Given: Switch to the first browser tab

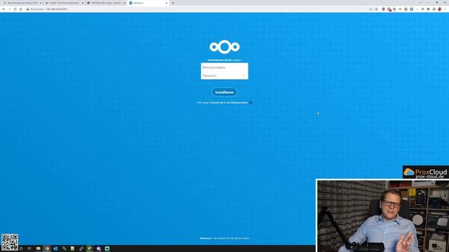Looking at the screenshot, I should pos(22,3).
